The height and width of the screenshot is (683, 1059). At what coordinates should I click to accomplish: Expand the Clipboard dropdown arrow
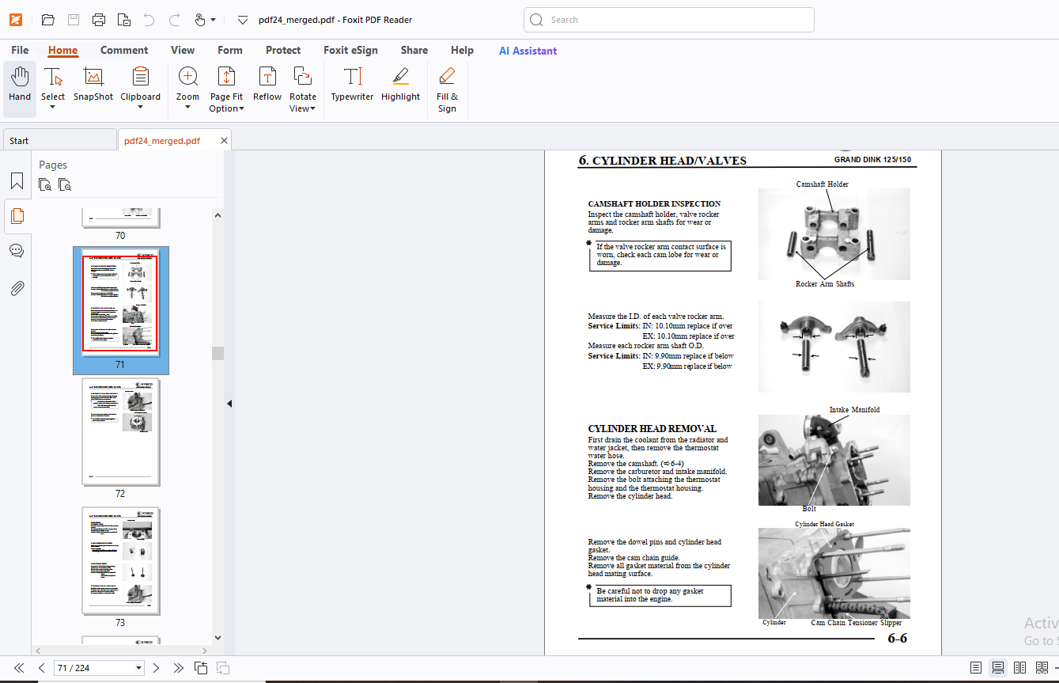(x=140, y=108)
